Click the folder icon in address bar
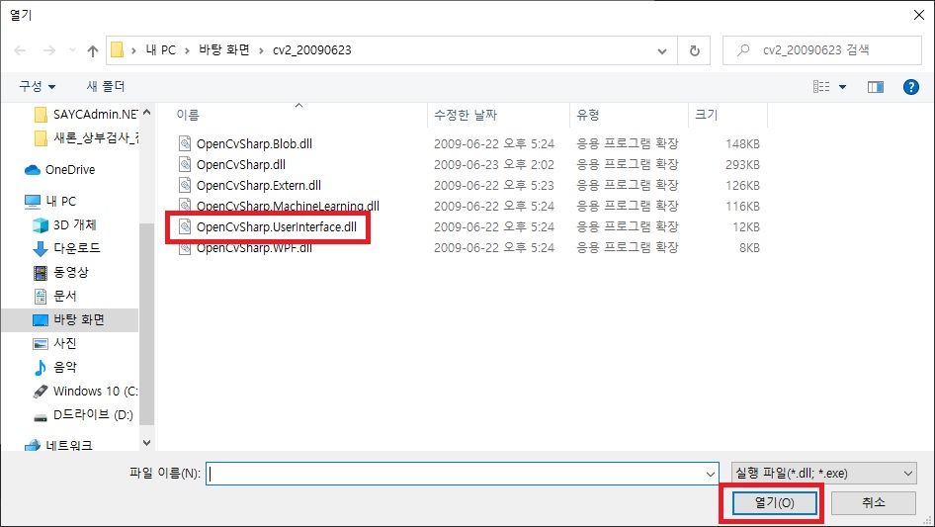This screenshot has height=527, width=935. 118,50
